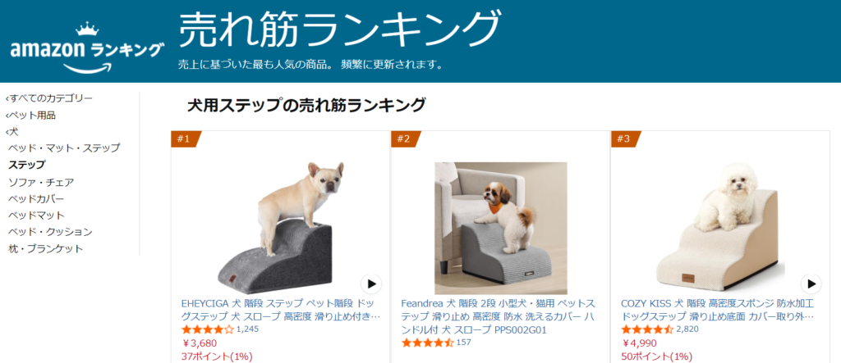Play video on COZY KISS product image
Image resolution: width=841 pixels, height=363 pixels.
(811, 284)
